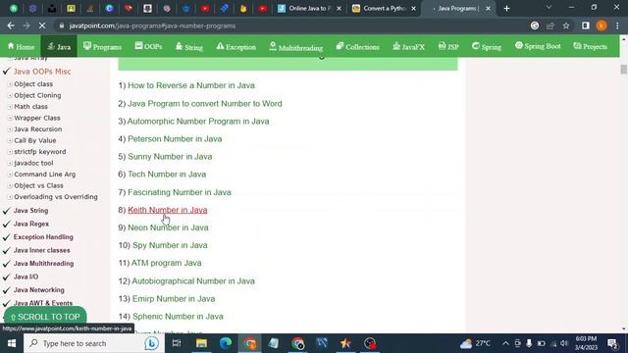Screen dimensions: 628x353
Task: Stop page loading button
Action: click(42, 25)
